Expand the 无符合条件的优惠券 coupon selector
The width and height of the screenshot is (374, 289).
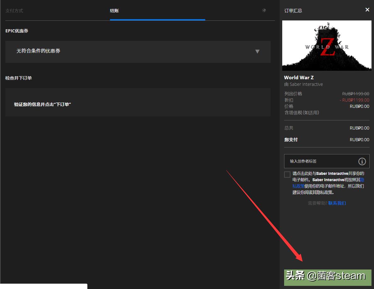pyautogui.click(x=138, y=52)
